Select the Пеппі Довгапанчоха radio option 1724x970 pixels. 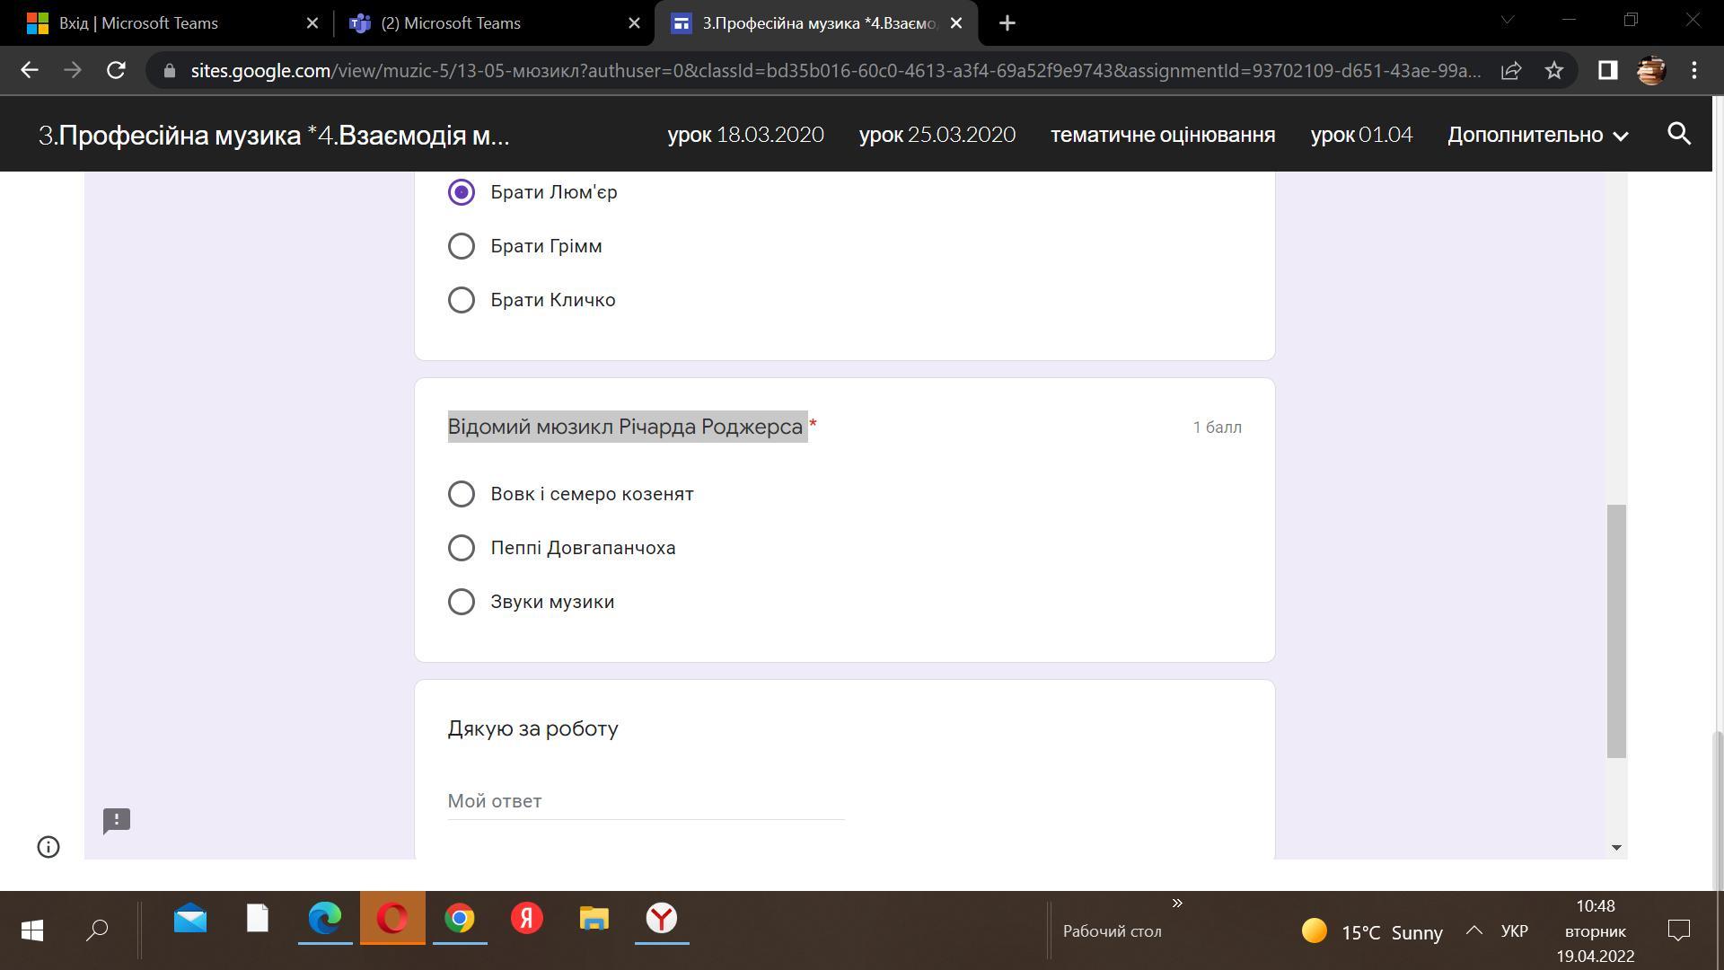click(462, 548)
